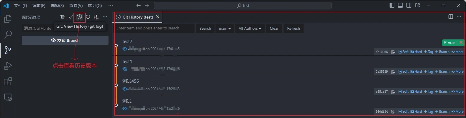Image resolution: width=466 pixels, height=118 pixels.
Task: Click the main branch label on test2
Action: point(449,43)
